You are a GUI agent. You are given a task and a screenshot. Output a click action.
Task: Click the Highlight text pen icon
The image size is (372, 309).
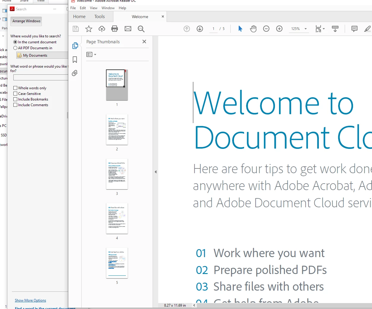click(368, 29)
